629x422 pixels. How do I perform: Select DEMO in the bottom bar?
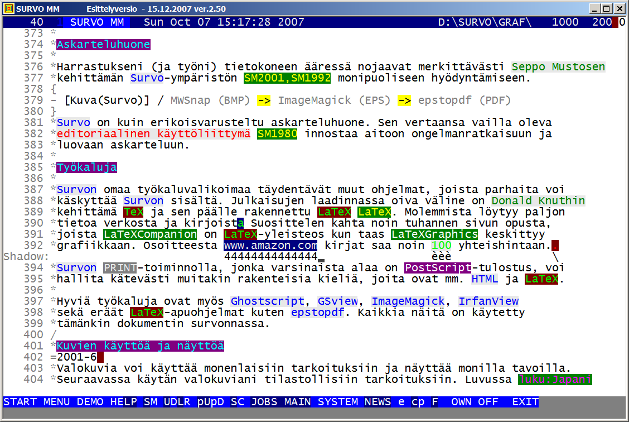click(90, 402)
